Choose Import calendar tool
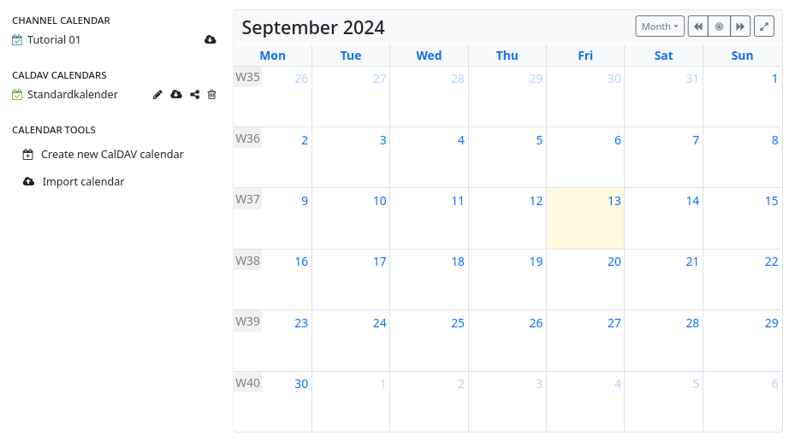Screen dimensions: 789x441 [x=83, y=182]
